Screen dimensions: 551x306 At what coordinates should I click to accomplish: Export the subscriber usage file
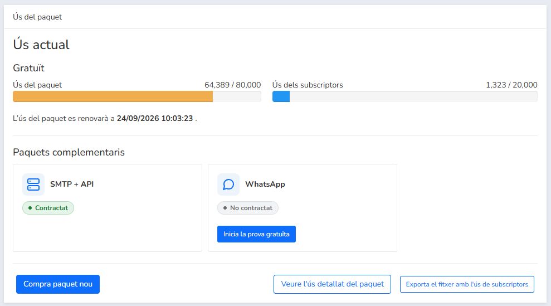467,284
